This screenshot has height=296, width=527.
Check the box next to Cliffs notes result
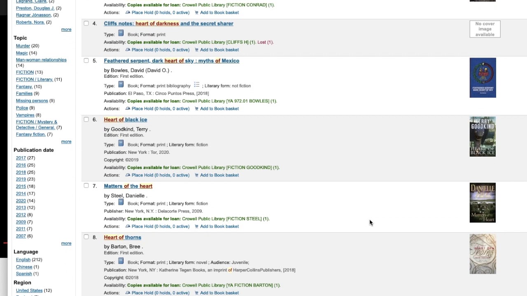(x=86, y=23)
